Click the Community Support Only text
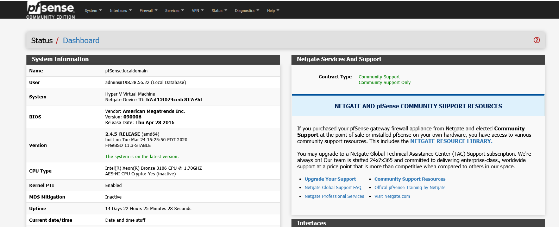Image resolution: width=559 pixels, height=227 pixels. pos(384,83)
